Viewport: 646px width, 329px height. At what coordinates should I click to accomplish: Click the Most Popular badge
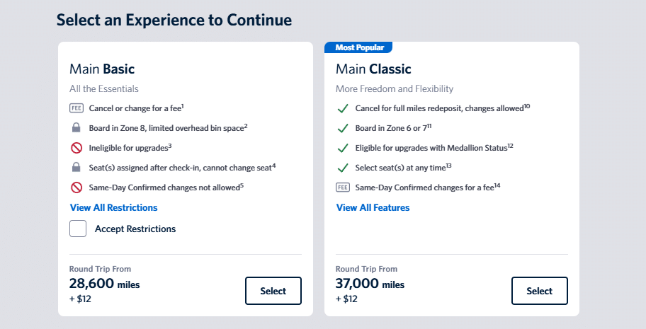(358, 47)
